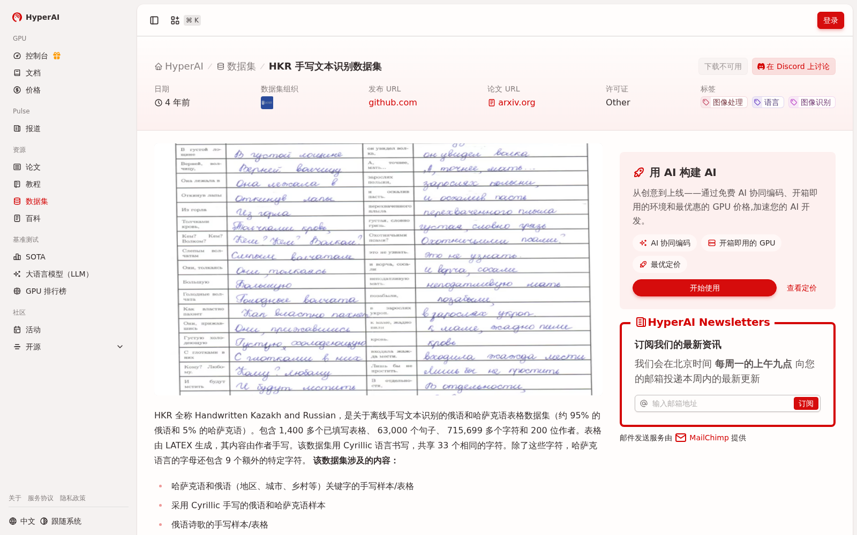857x535 pixels.
Task: Click the newsletter icon before HyperAI Newsletters
Action: point(641,322)
